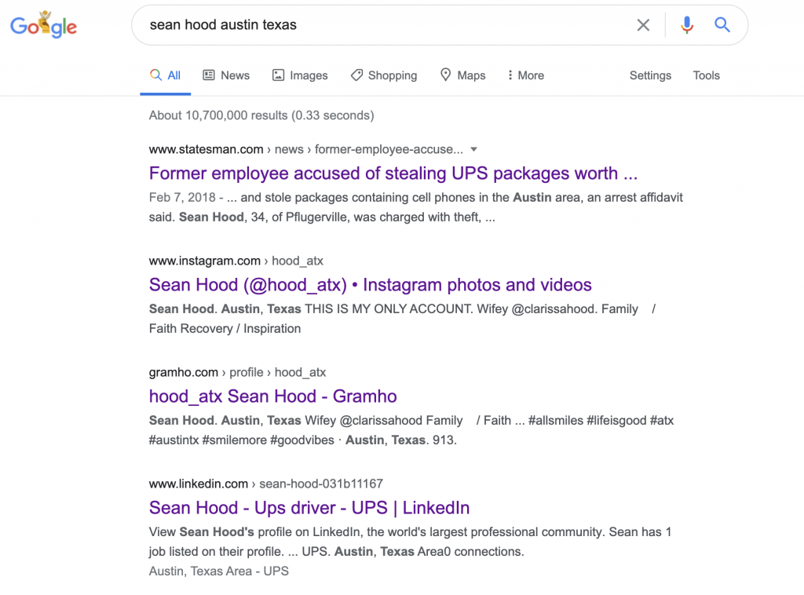Screen dimensions: 804x595
Task: Switch to the Maps tab
Action: pyautogui.click(x=463, y=75)
